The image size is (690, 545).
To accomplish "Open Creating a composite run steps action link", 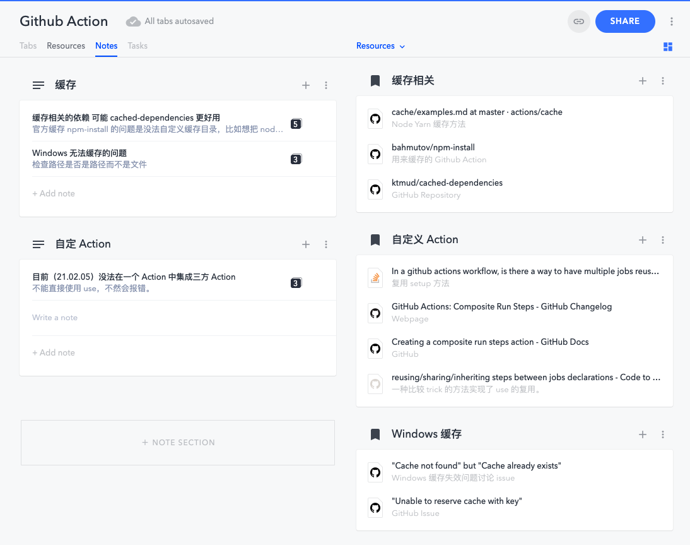I will 490,342.
